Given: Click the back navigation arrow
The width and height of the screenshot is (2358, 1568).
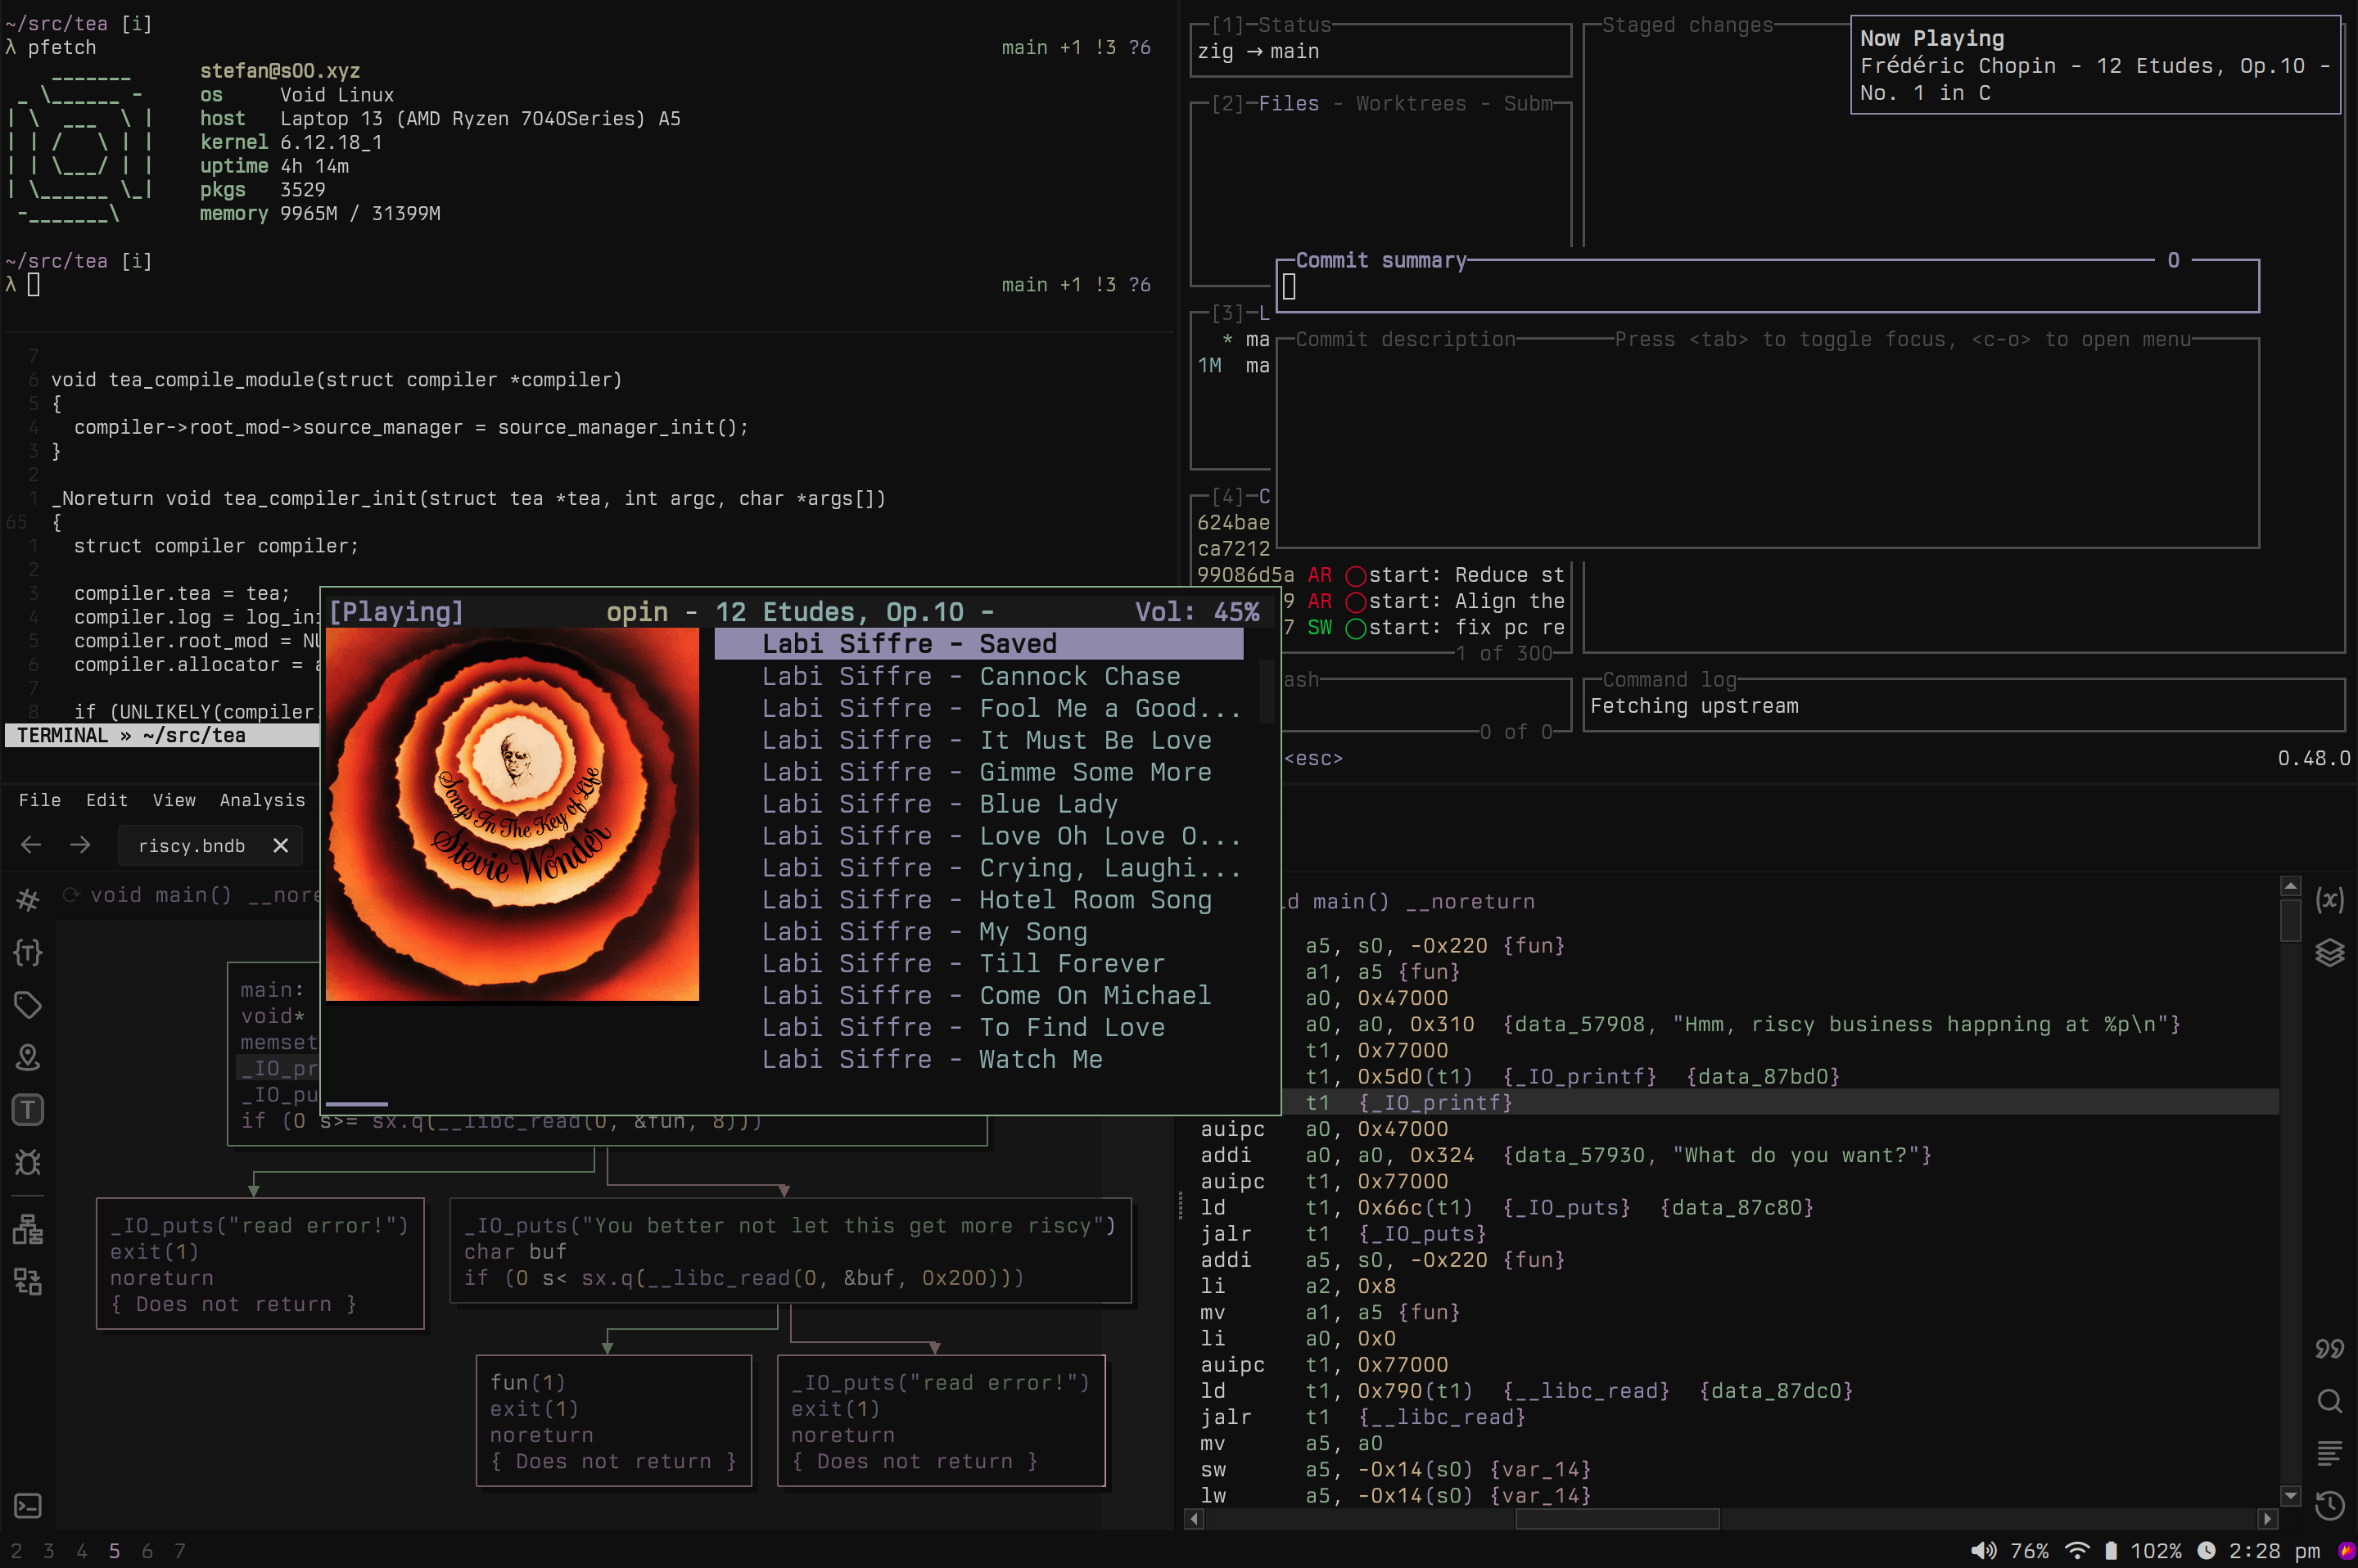Looking at the screenshot, I should 31,846.
